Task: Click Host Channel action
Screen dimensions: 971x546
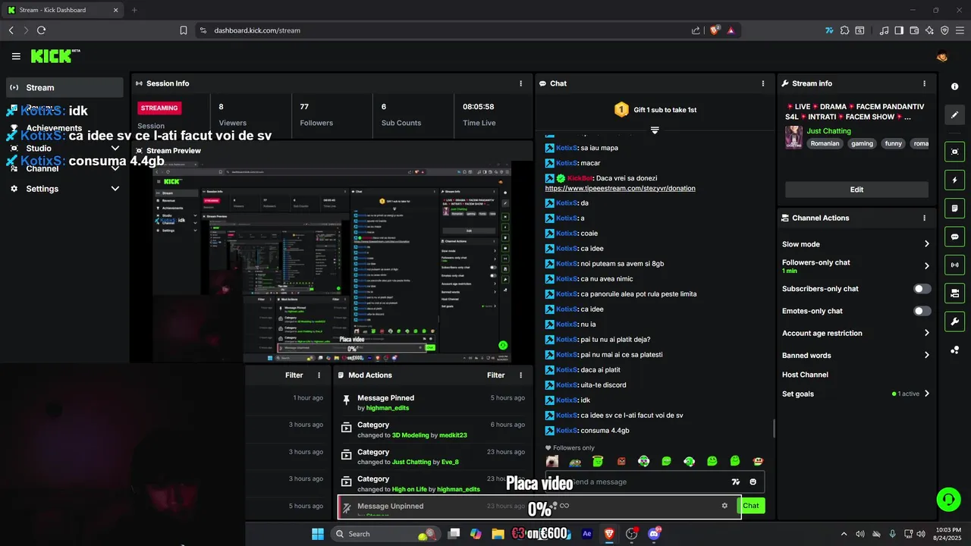Action: pyautogui.click(x=805, y=375)
